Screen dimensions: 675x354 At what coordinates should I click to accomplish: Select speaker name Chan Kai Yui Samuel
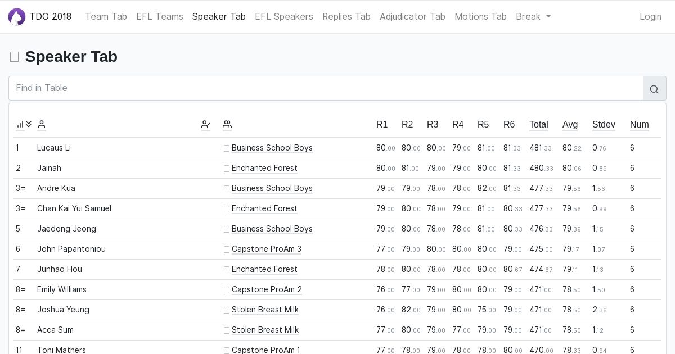(74, 208)
